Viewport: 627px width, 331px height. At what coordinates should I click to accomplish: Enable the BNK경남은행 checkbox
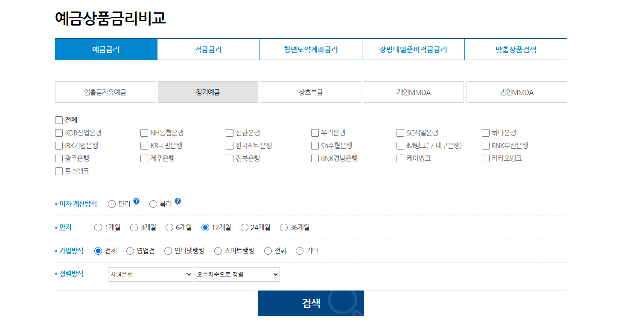pyautogui.click(x=315, y=158)
